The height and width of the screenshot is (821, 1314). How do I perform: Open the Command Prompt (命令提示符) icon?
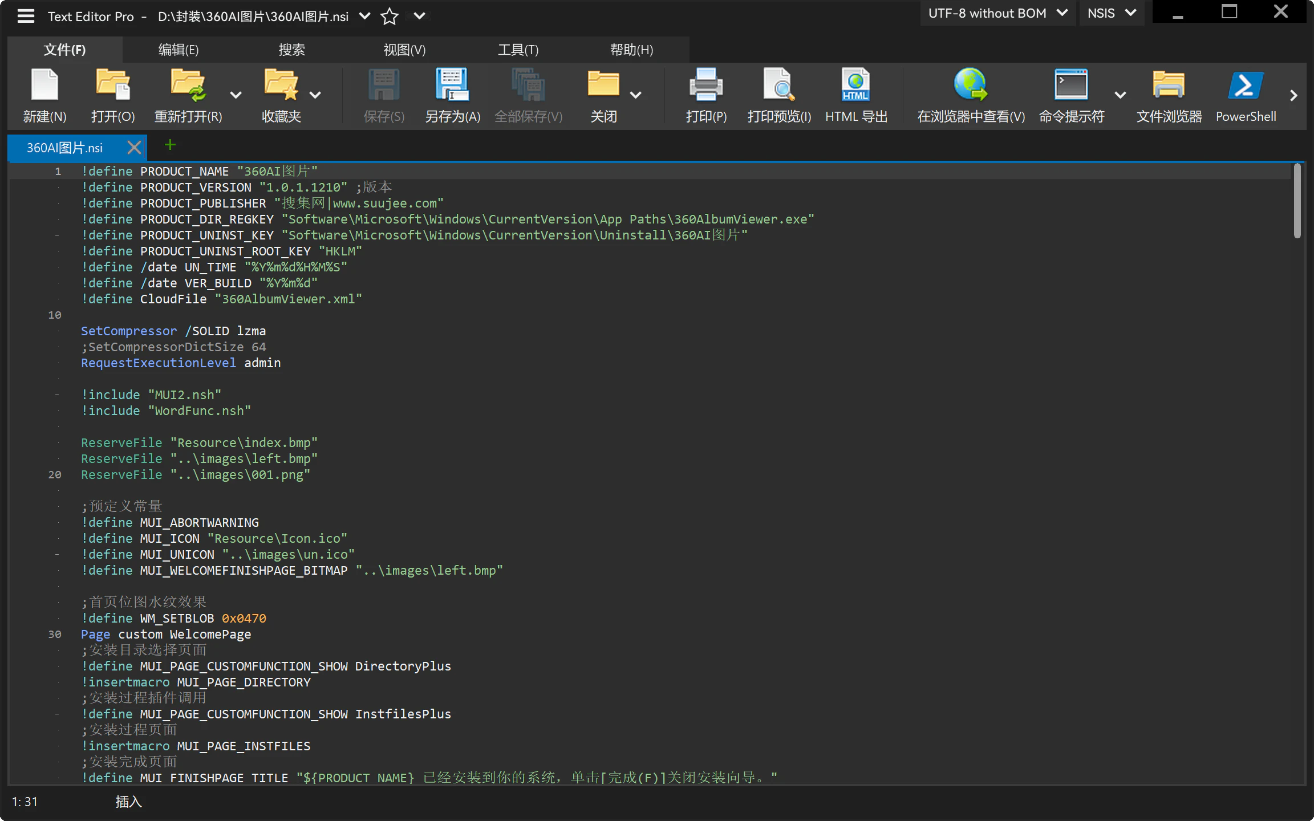pyautogui.click(x=1071, y=86)
